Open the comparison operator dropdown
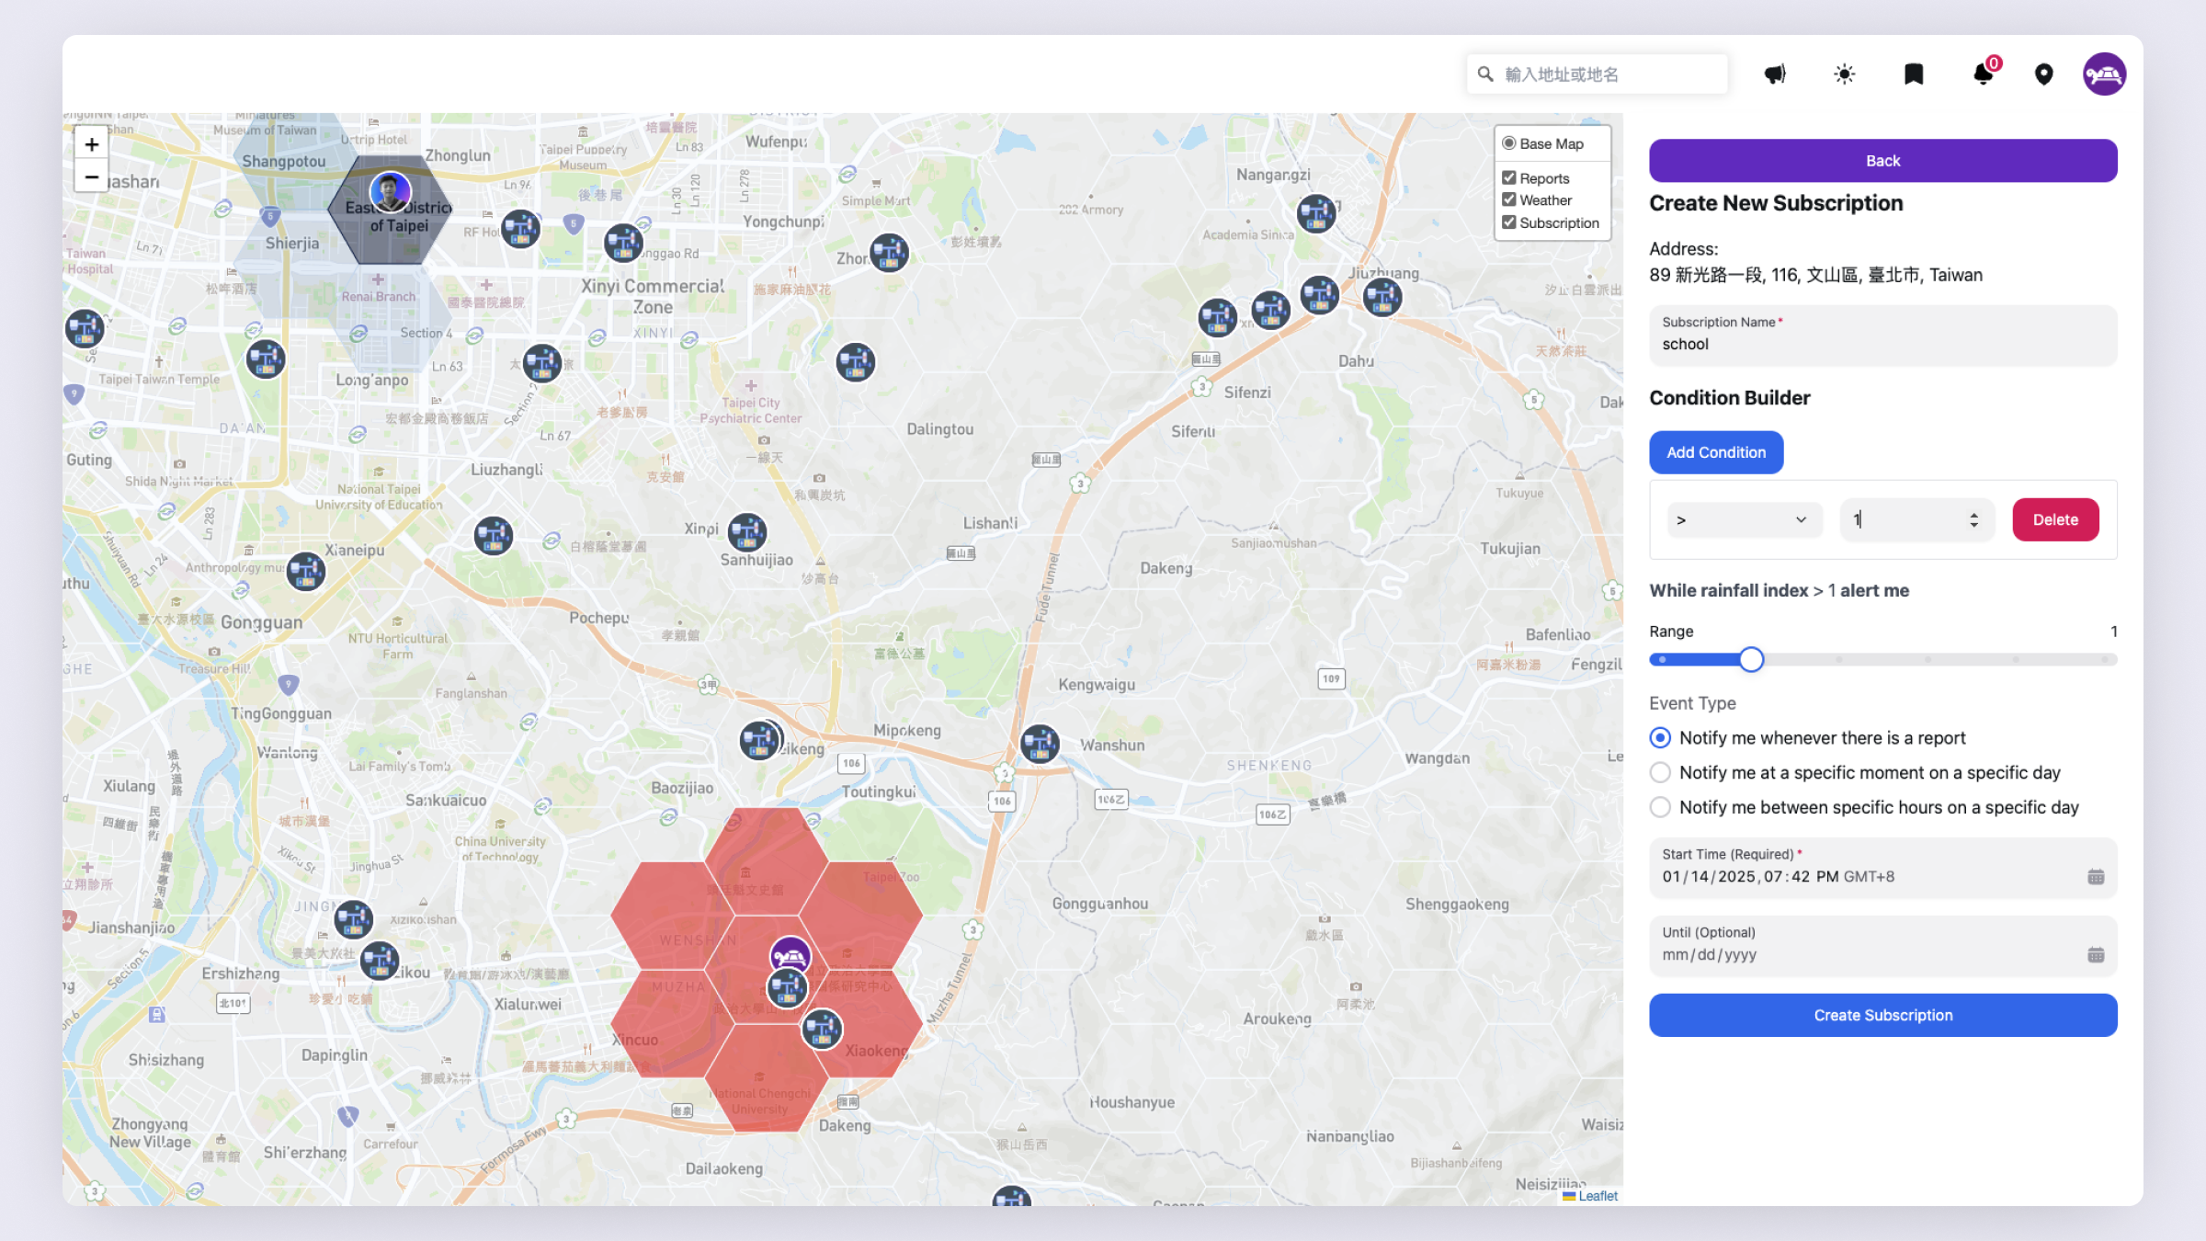Image resolution: width=2206 pixels, height=1241 pixels. point(1744,519)
